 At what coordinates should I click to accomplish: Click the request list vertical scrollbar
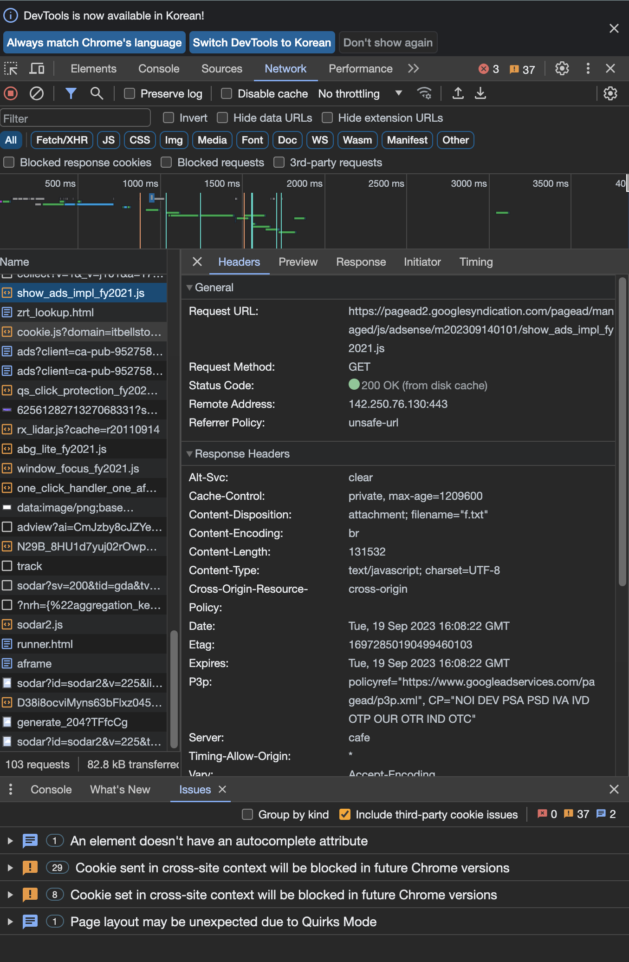(x=174, y=688)
